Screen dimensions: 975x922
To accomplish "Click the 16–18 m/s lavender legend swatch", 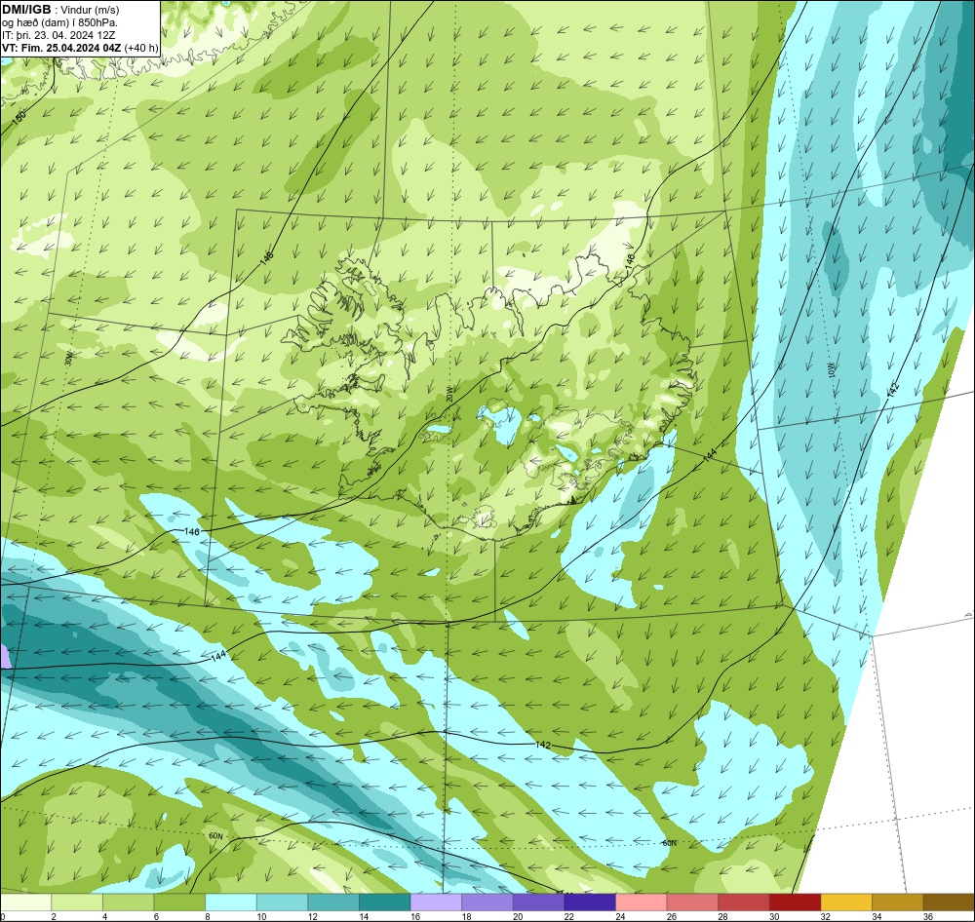I will click(x=436, y=903).
